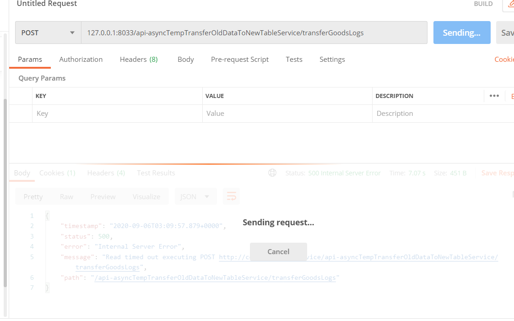This screenshot has height=321, width=514.
Task: Click the Description input field
Action: click(x=443, y=114)
